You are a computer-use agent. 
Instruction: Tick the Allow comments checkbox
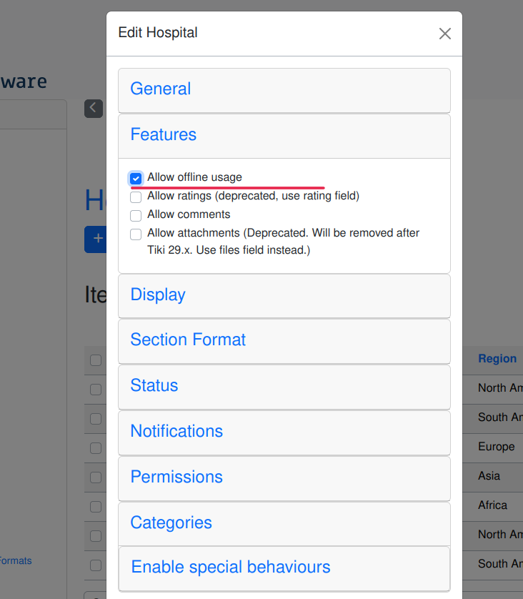[x=136, y=215]
